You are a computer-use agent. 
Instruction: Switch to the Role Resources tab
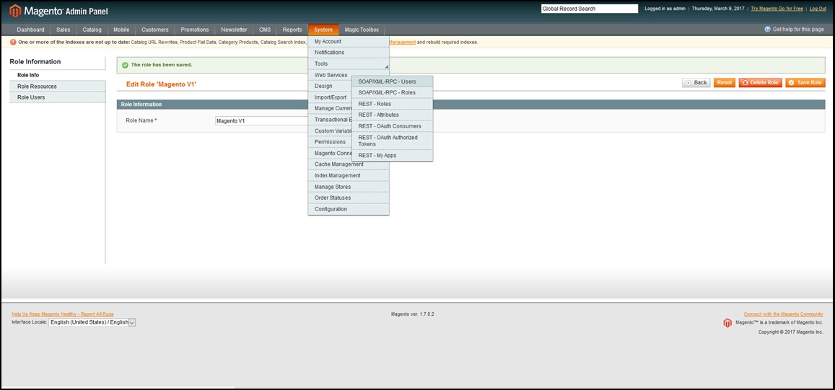tap(37, 87)
